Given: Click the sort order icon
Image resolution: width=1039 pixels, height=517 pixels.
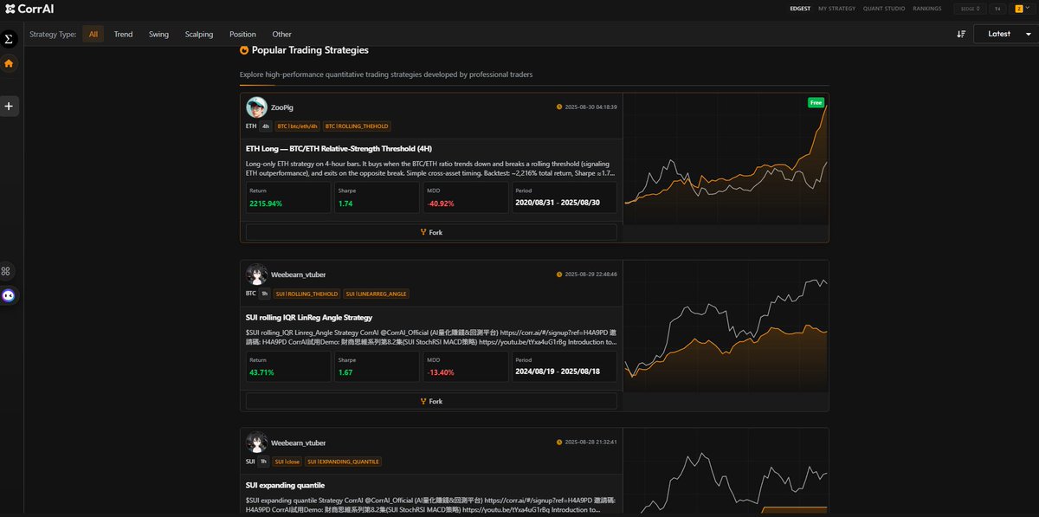Looking at the screenshot, I should point(961,34).
